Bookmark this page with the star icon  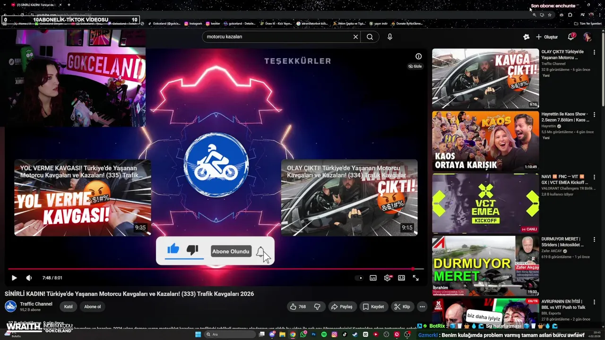[550, 15]
